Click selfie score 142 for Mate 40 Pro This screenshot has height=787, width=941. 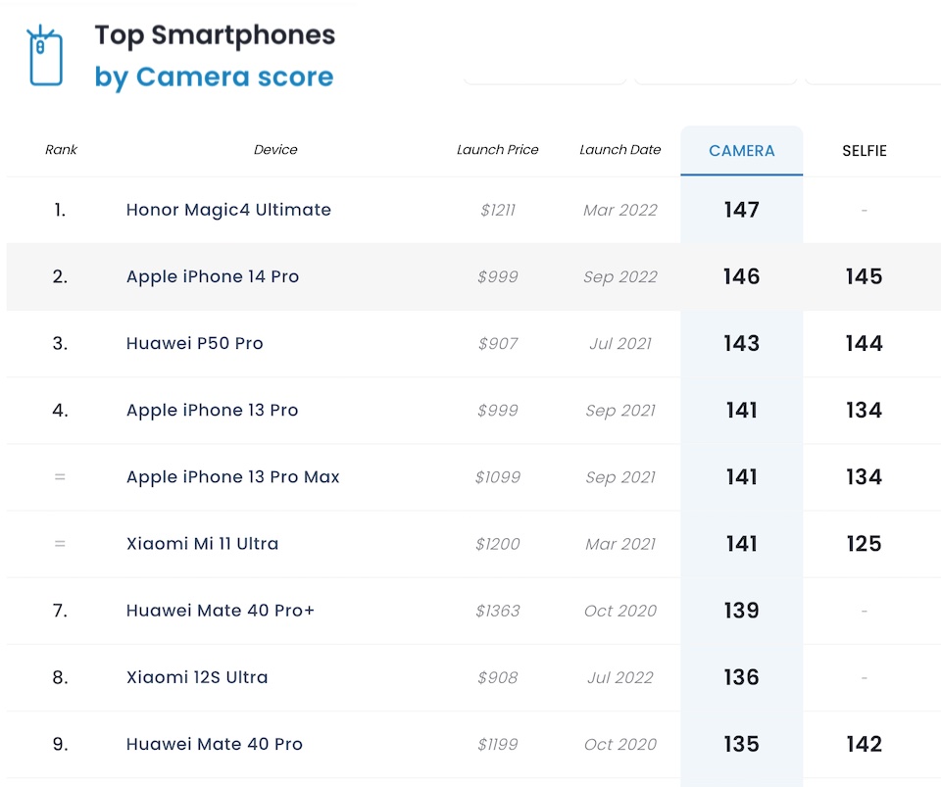point(864,744)
